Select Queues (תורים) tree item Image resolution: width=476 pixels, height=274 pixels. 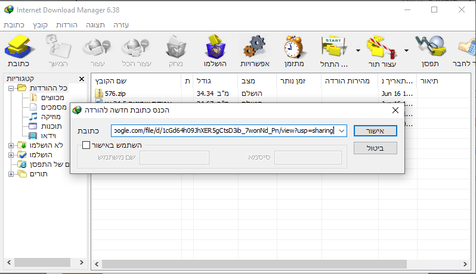coord(39,174)
